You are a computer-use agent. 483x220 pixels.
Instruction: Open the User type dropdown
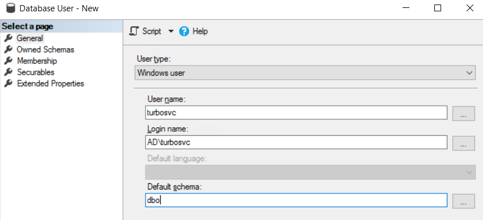pyautogui.click(x=305, y=73)
